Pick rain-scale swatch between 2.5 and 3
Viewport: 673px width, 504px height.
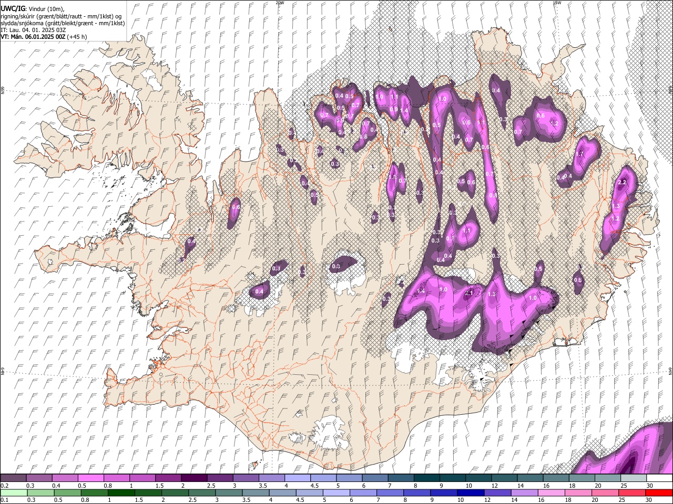click(203, 493)
